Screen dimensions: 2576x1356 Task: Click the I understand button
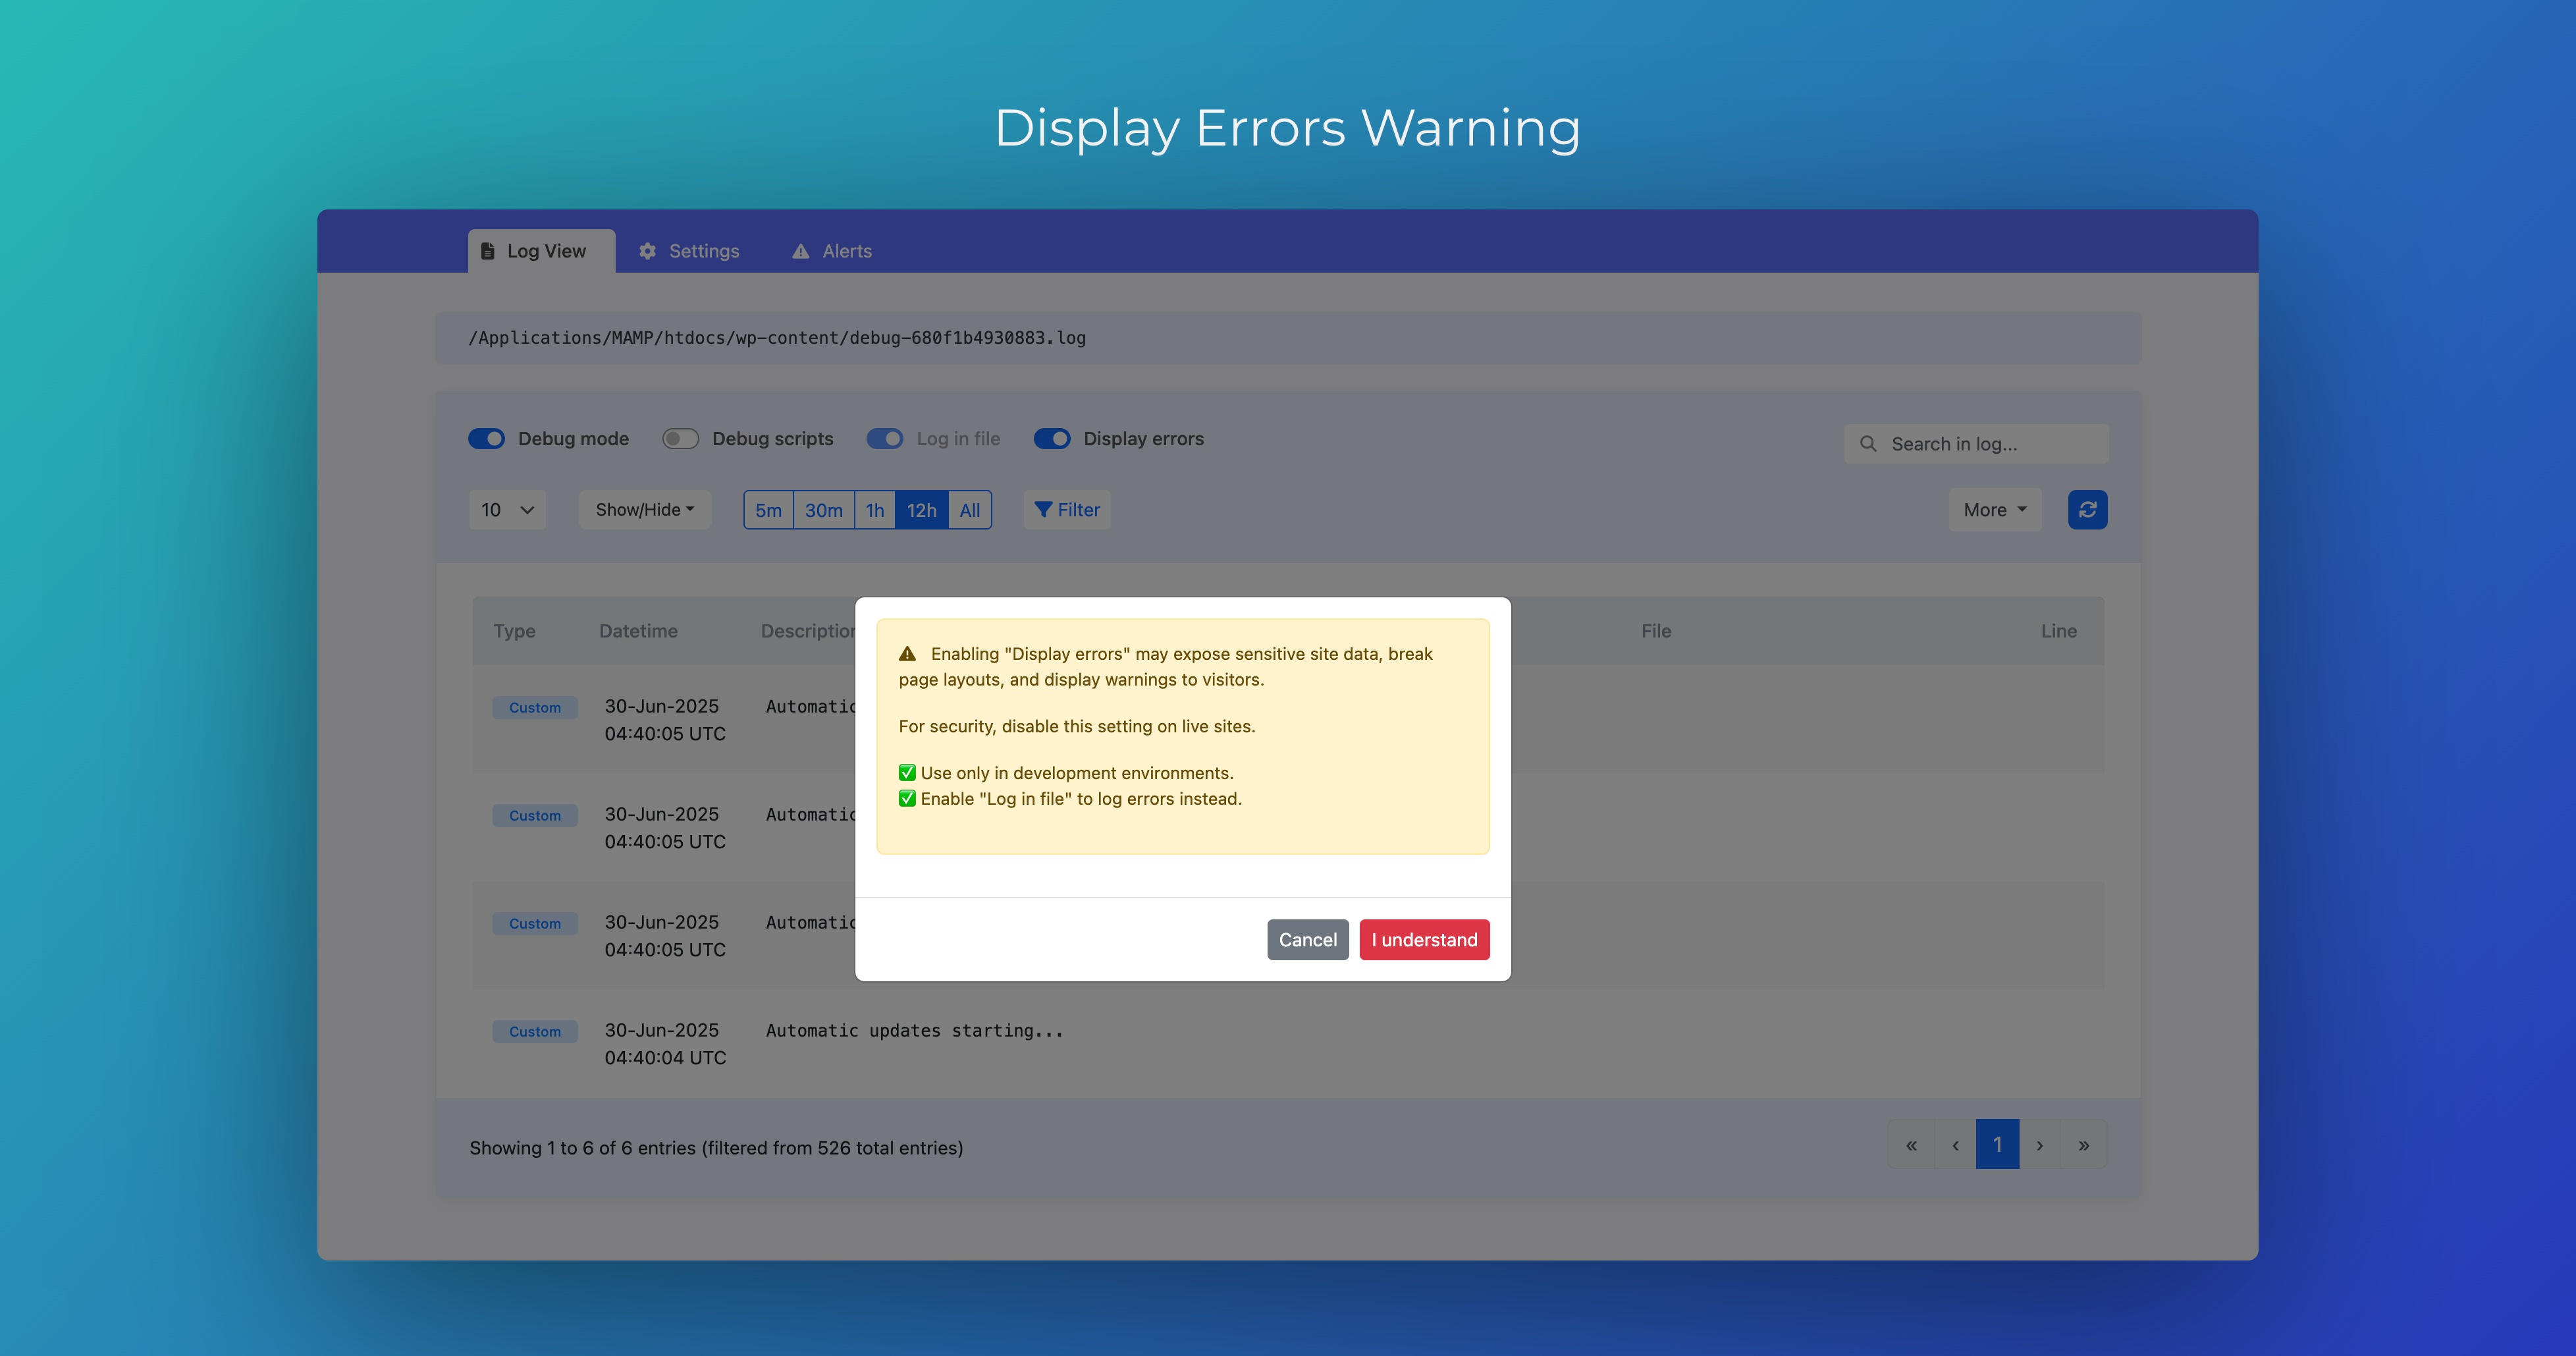click(1424, 940)
